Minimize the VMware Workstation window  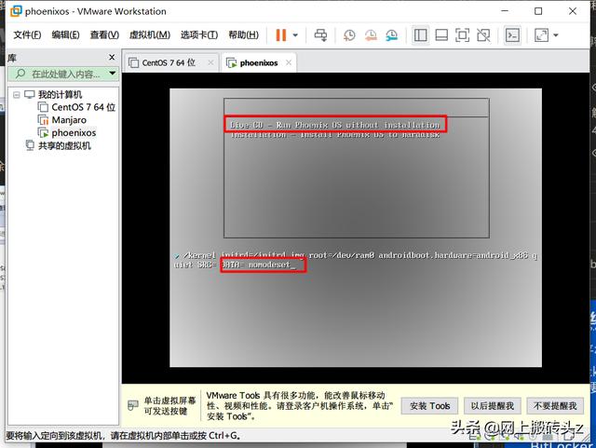[505, 11]
